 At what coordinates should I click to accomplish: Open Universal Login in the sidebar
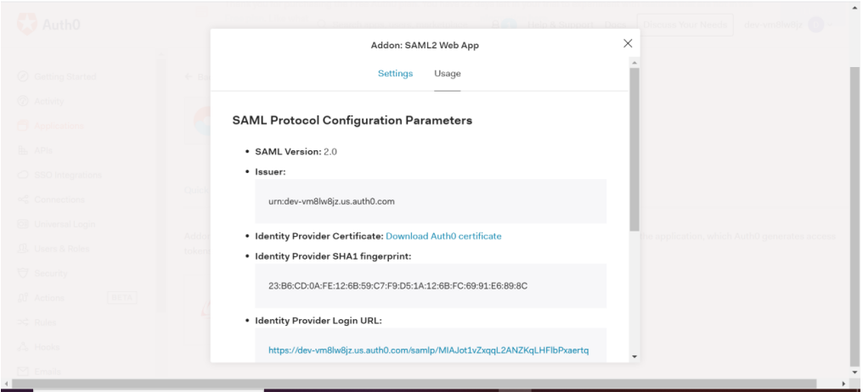coord(65,224)
